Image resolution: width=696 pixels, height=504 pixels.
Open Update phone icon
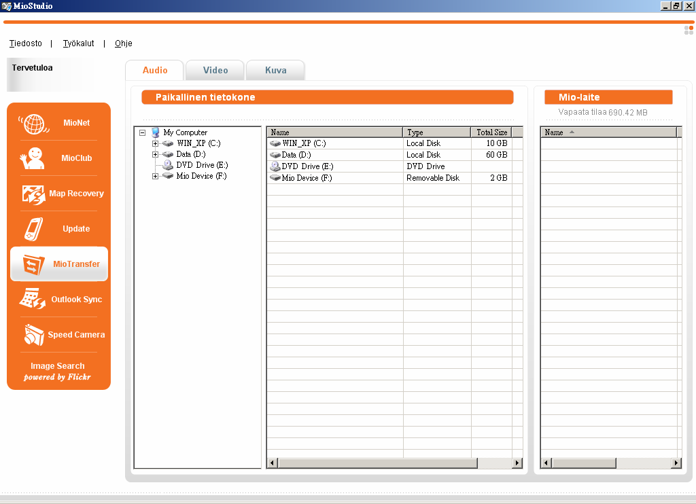coord(34,229)
